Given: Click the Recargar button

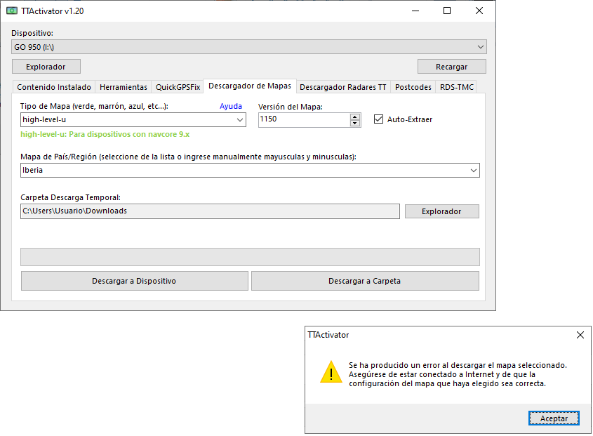Looking at the screenshot, I should coord(451,67).
